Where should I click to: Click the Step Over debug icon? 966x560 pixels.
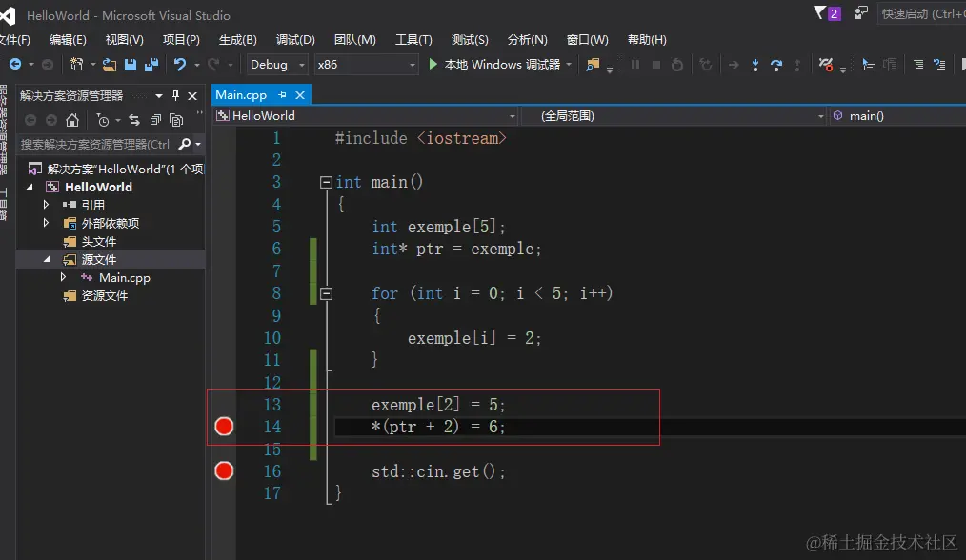pos(776,65)
